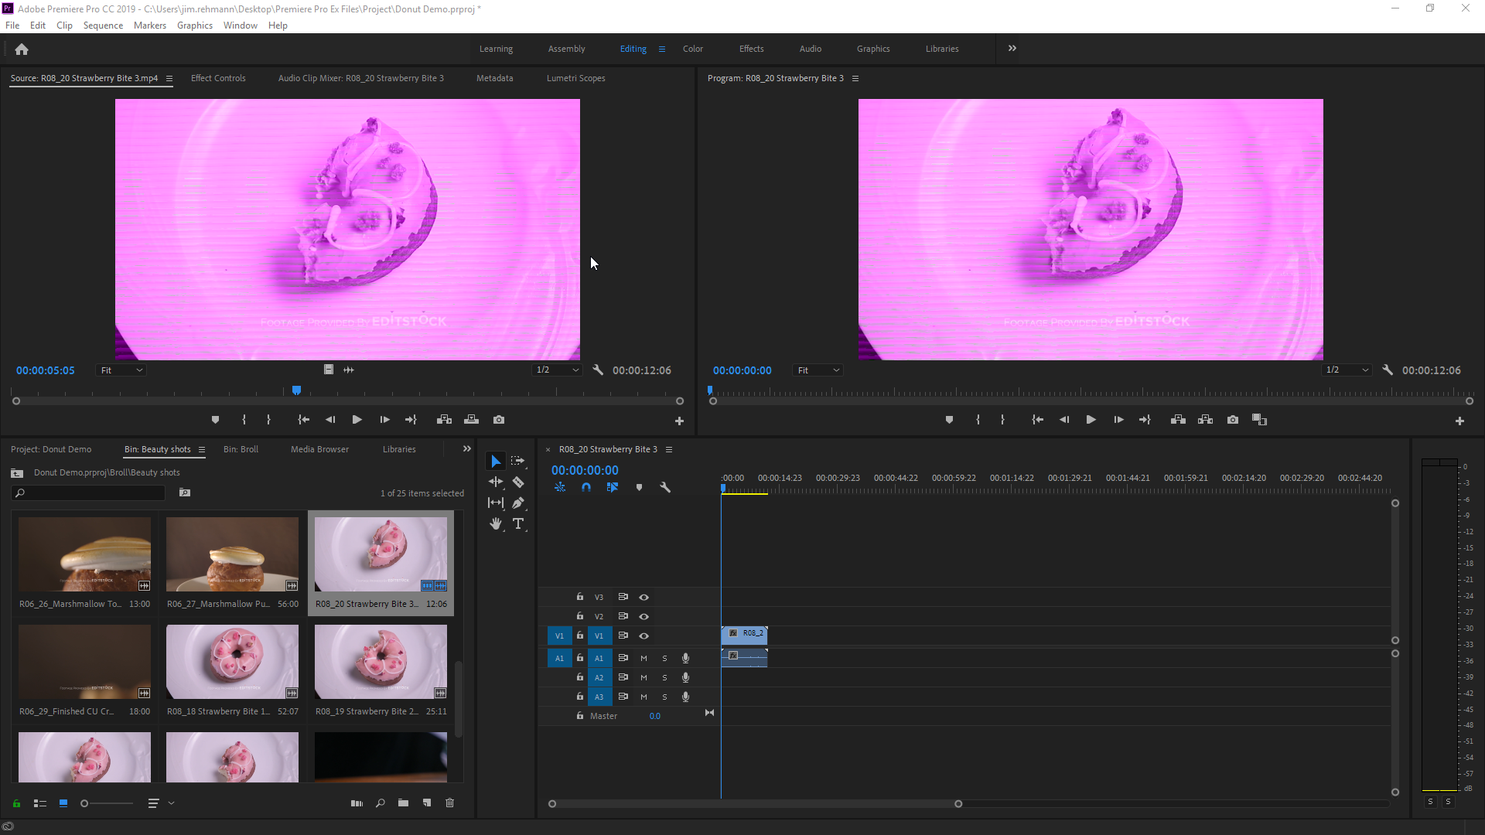1485x835 pixels.
Task: Open the Sequence menu
Action: 103,26
